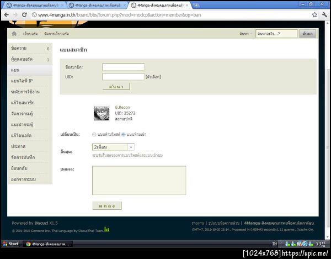Click the browser forward arrow
Viewport: 331px width, 259px height.
[15, 15]
